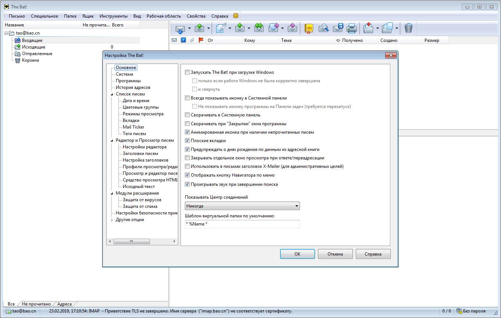Image resolution: width=501 pixels, height=318 pixels.
Task: Click the blue P parked column icon
Action: pyautogui.click(x=183, y=40)
